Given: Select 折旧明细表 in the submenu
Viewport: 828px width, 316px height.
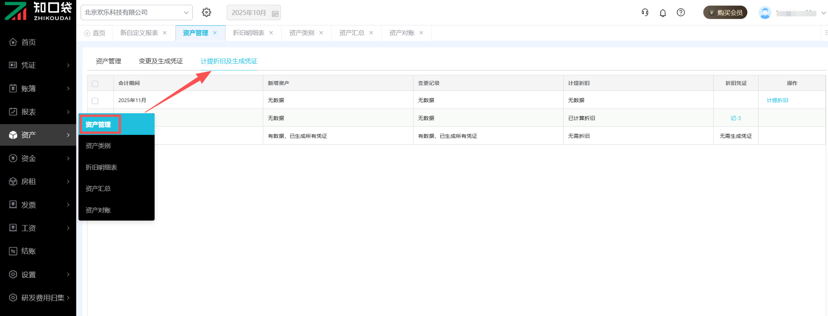Looking at the screenshot, I should click(101, 167).
